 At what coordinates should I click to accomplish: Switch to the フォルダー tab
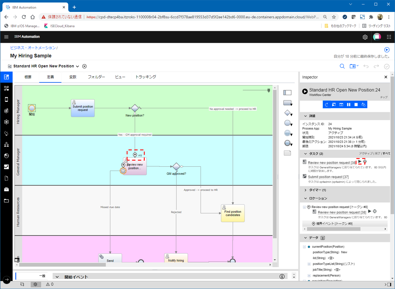tap(96, 77)
